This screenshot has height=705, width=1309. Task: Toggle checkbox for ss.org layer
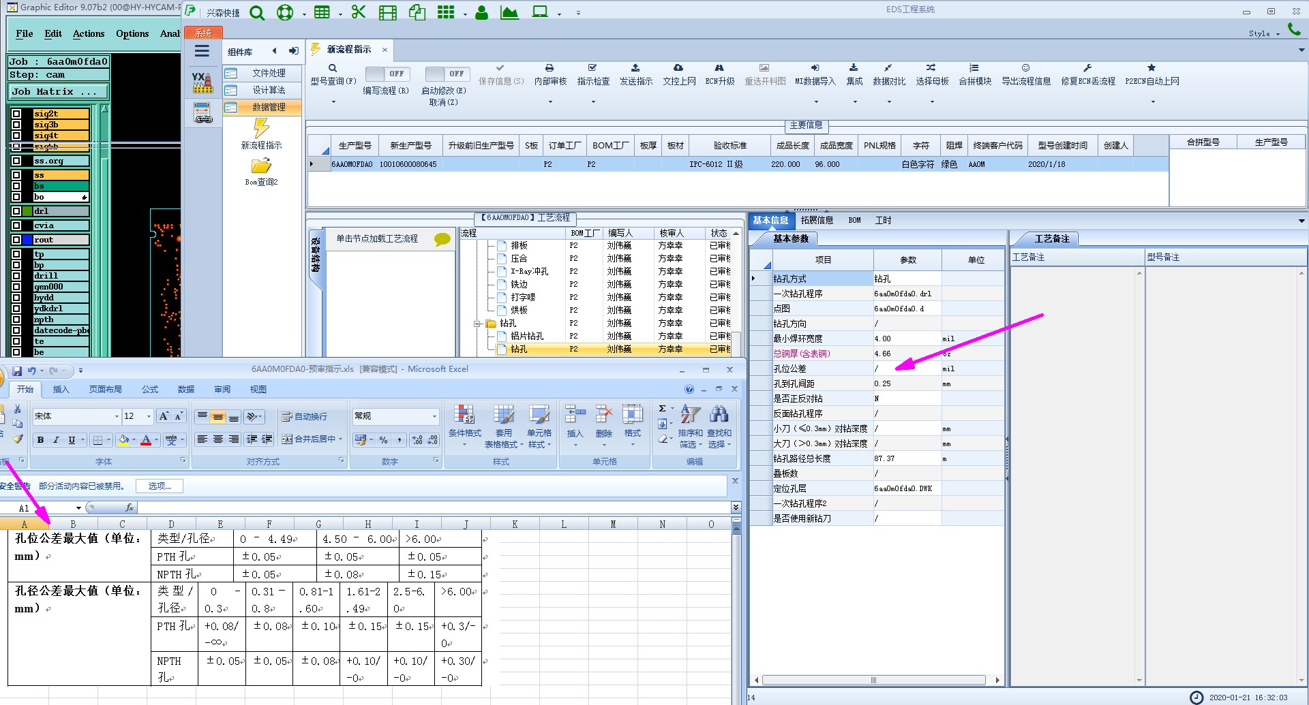click(16, 161)
